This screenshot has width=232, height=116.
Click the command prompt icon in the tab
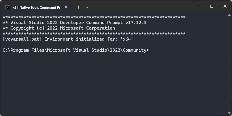pyautogui.click(x=8, y=7)
